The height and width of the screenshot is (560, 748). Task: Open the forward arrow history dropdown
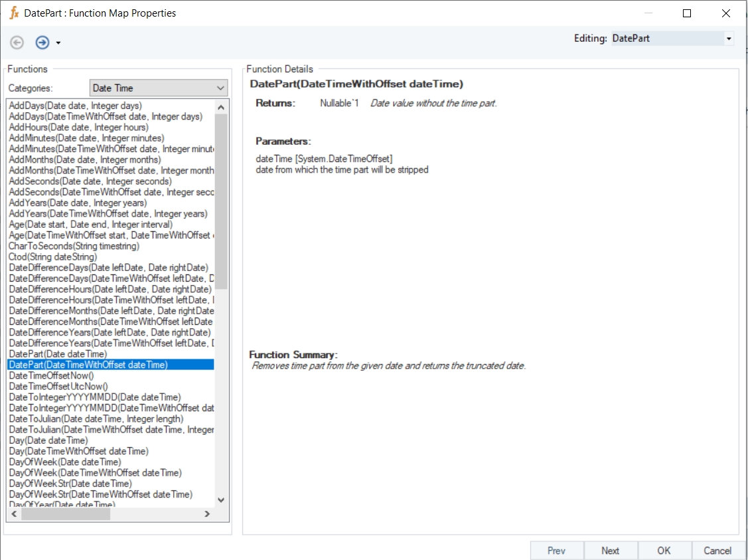tap(58, 43)
